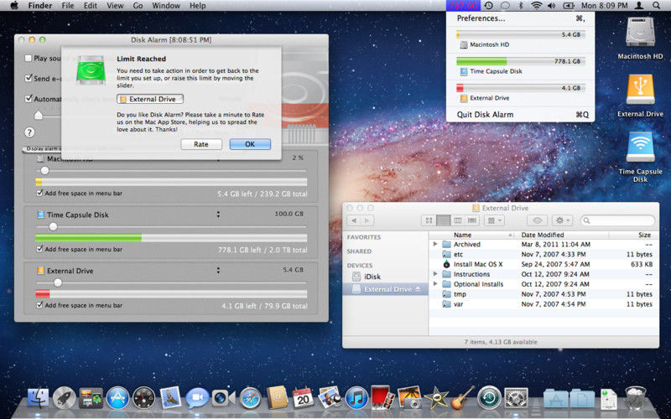
Task: Open External Drive popup in Limit Reached dialog
Action: pyautogui.click(x=150, y=99)
